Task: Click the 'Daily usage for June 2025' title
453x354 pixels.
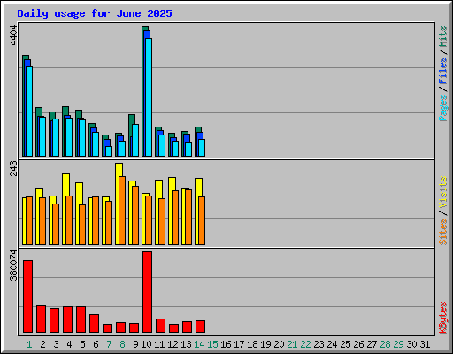Action: [x=95, y=13]
